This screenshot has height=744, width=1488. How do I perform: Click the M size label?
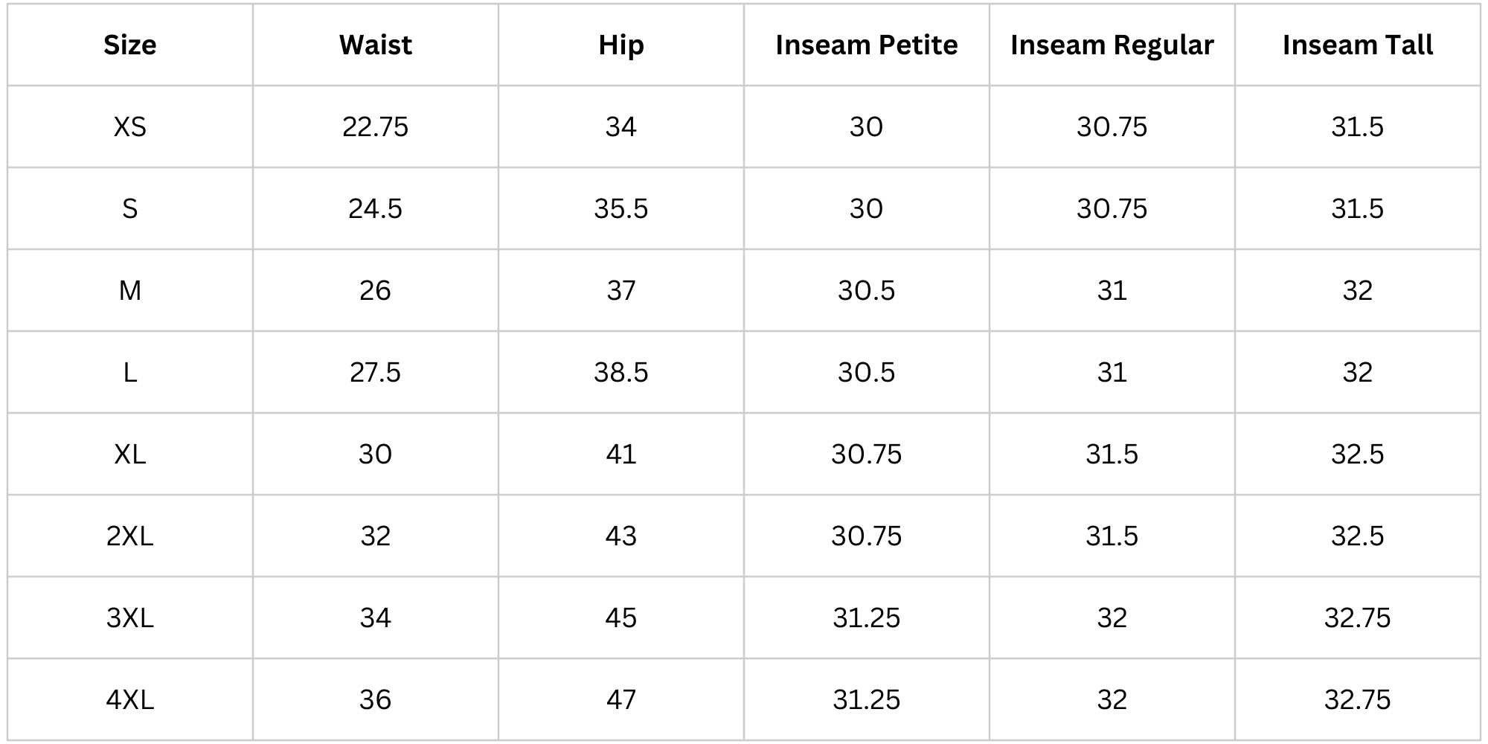[130, 291]
